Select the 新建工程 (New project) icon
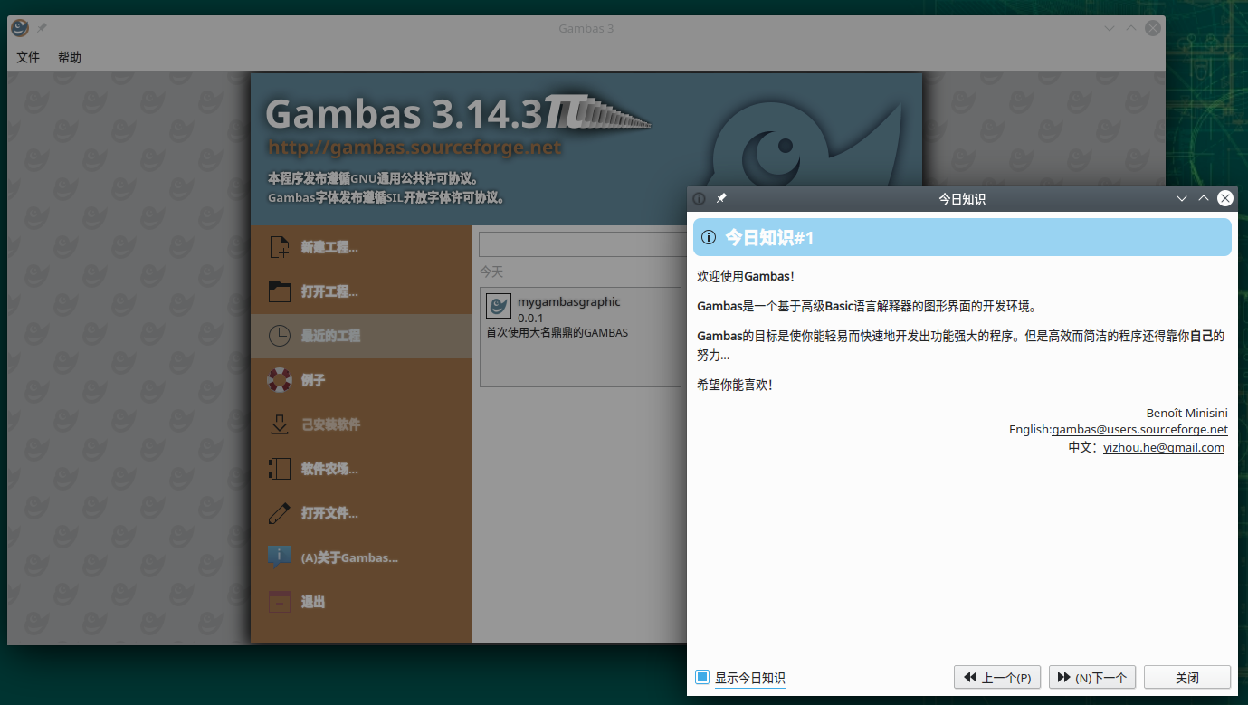 (278, 247)
